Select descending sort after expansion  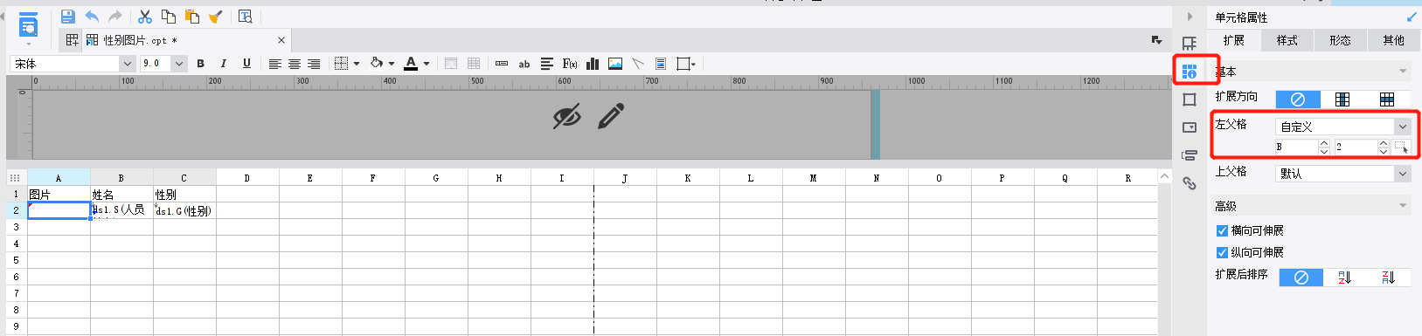pos(1388,278)
